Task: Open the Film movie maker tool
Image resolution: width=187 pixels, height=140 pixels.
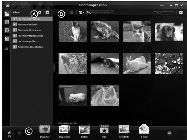Action: (104, 131)
